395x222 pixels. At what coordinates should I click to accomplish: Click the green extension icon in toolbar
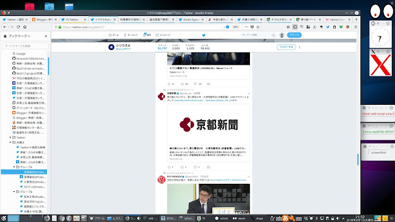tap(341, 27)
